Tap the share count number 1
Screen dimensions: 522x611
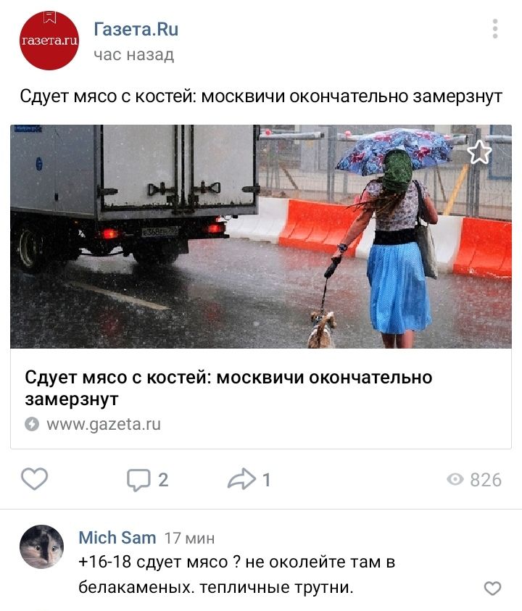click(x=267, y=480)
